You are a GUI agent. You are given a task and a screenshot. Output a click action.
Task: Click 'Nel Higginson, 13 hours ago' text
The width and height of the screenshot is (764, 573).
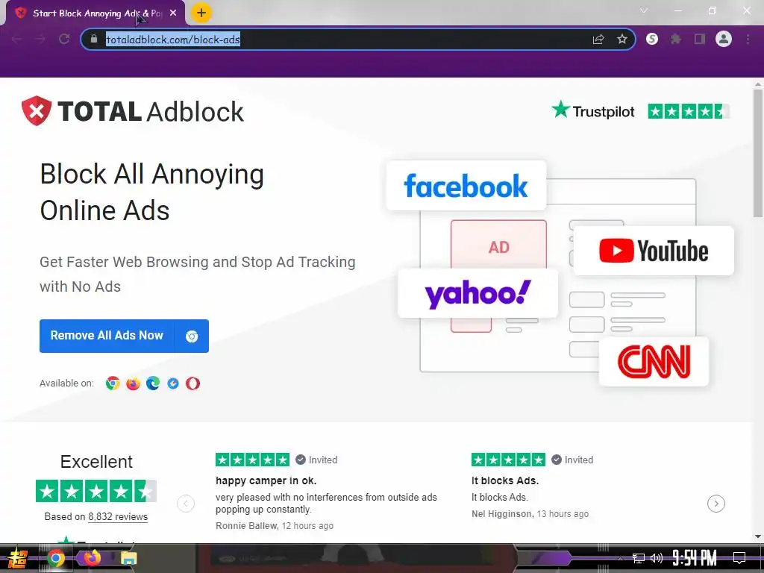point(530,513)
